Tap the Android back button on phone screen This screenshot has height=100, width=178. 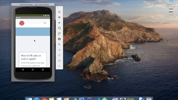pos(23,70)
